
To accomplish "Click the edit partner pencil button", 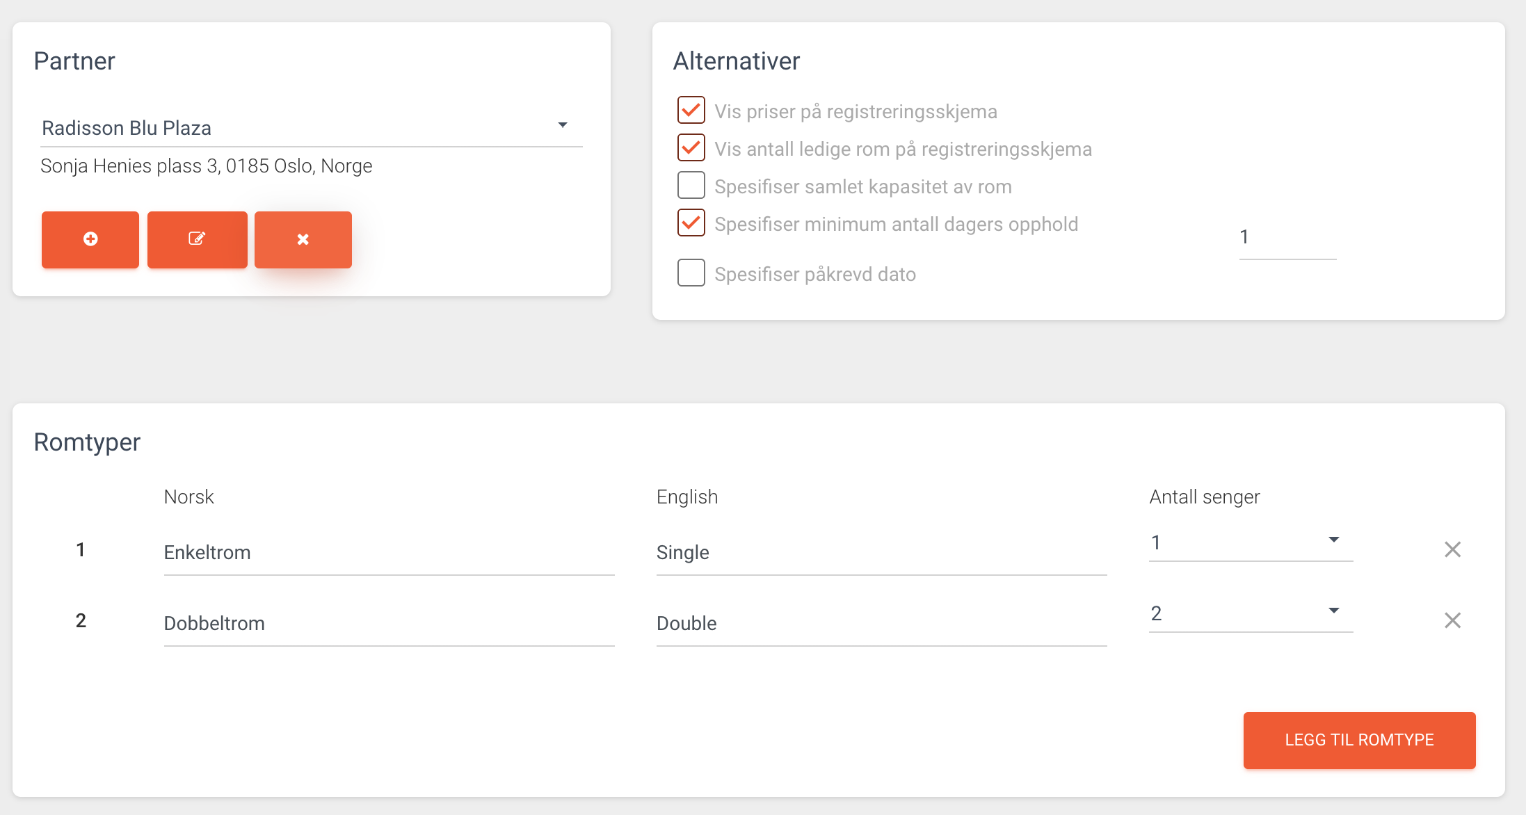I will (x=198, y=239).
